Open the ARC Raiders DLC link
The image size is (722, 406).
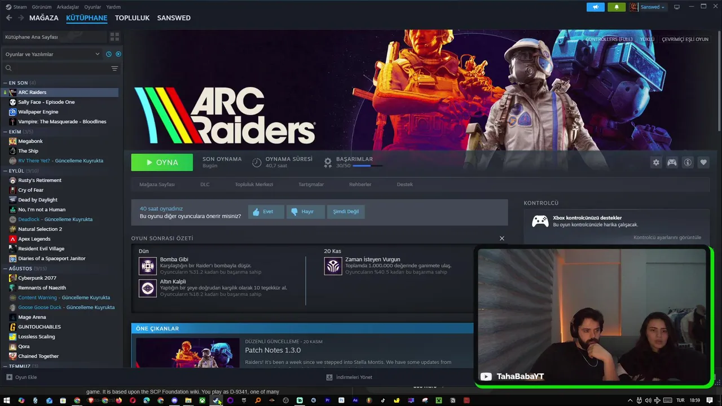point(205,184)
